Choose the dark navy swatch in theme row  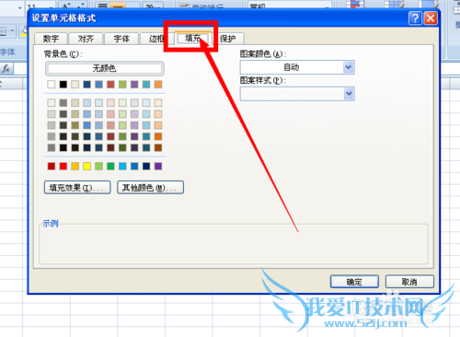pos(87,84)
